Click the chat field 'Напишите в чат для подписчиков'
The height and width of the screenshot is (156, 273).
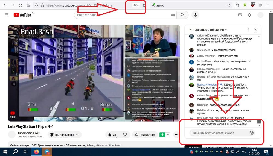(219, 133)
